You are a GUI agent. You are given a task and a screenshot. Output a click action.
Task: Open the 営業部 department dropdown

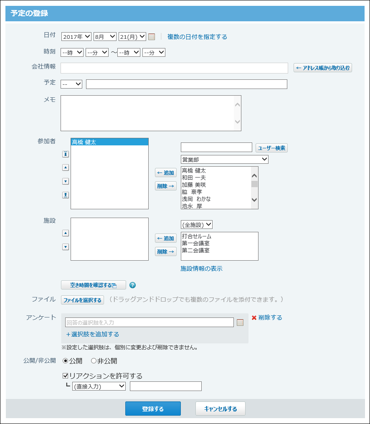point(225,160)
